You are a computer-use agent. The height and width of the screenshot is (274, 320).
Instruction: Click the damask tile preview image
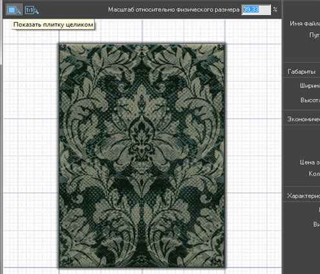click(x=142, y=155)
